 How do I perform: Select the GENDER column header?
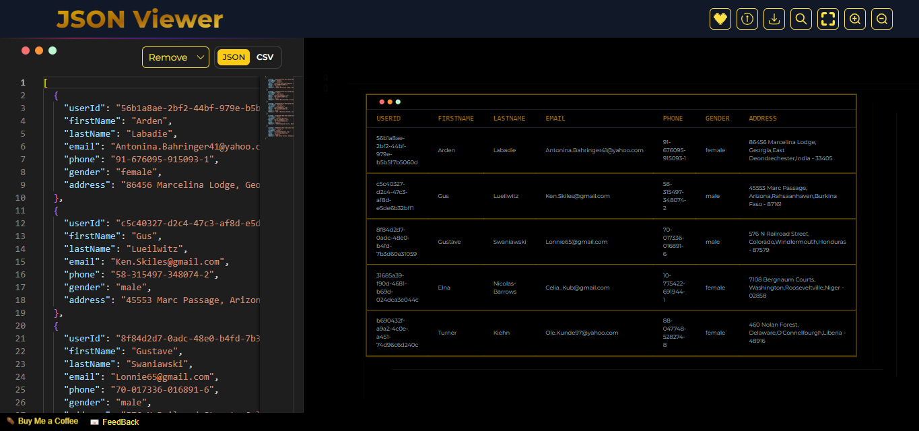point(718,118)
